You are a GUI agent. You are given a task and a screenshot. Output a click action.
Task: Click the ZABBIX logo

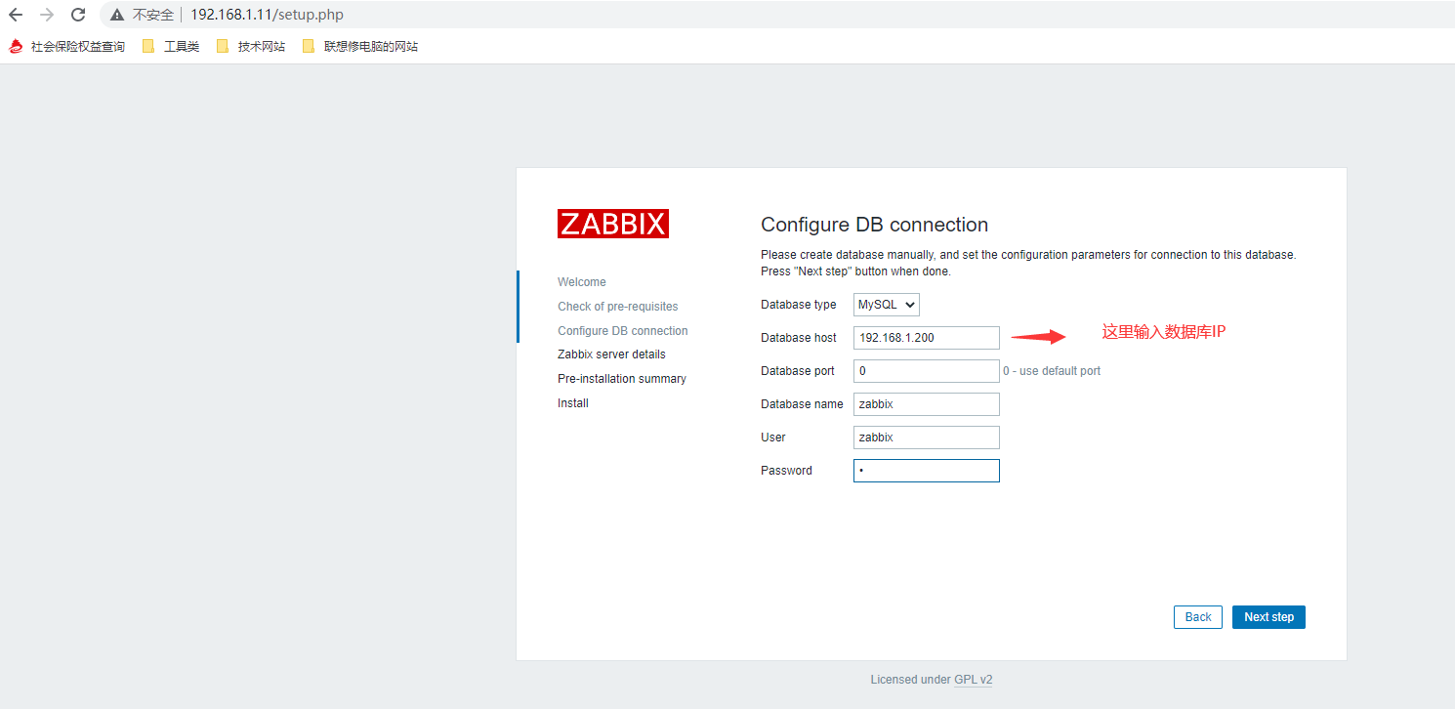[613, 224]
